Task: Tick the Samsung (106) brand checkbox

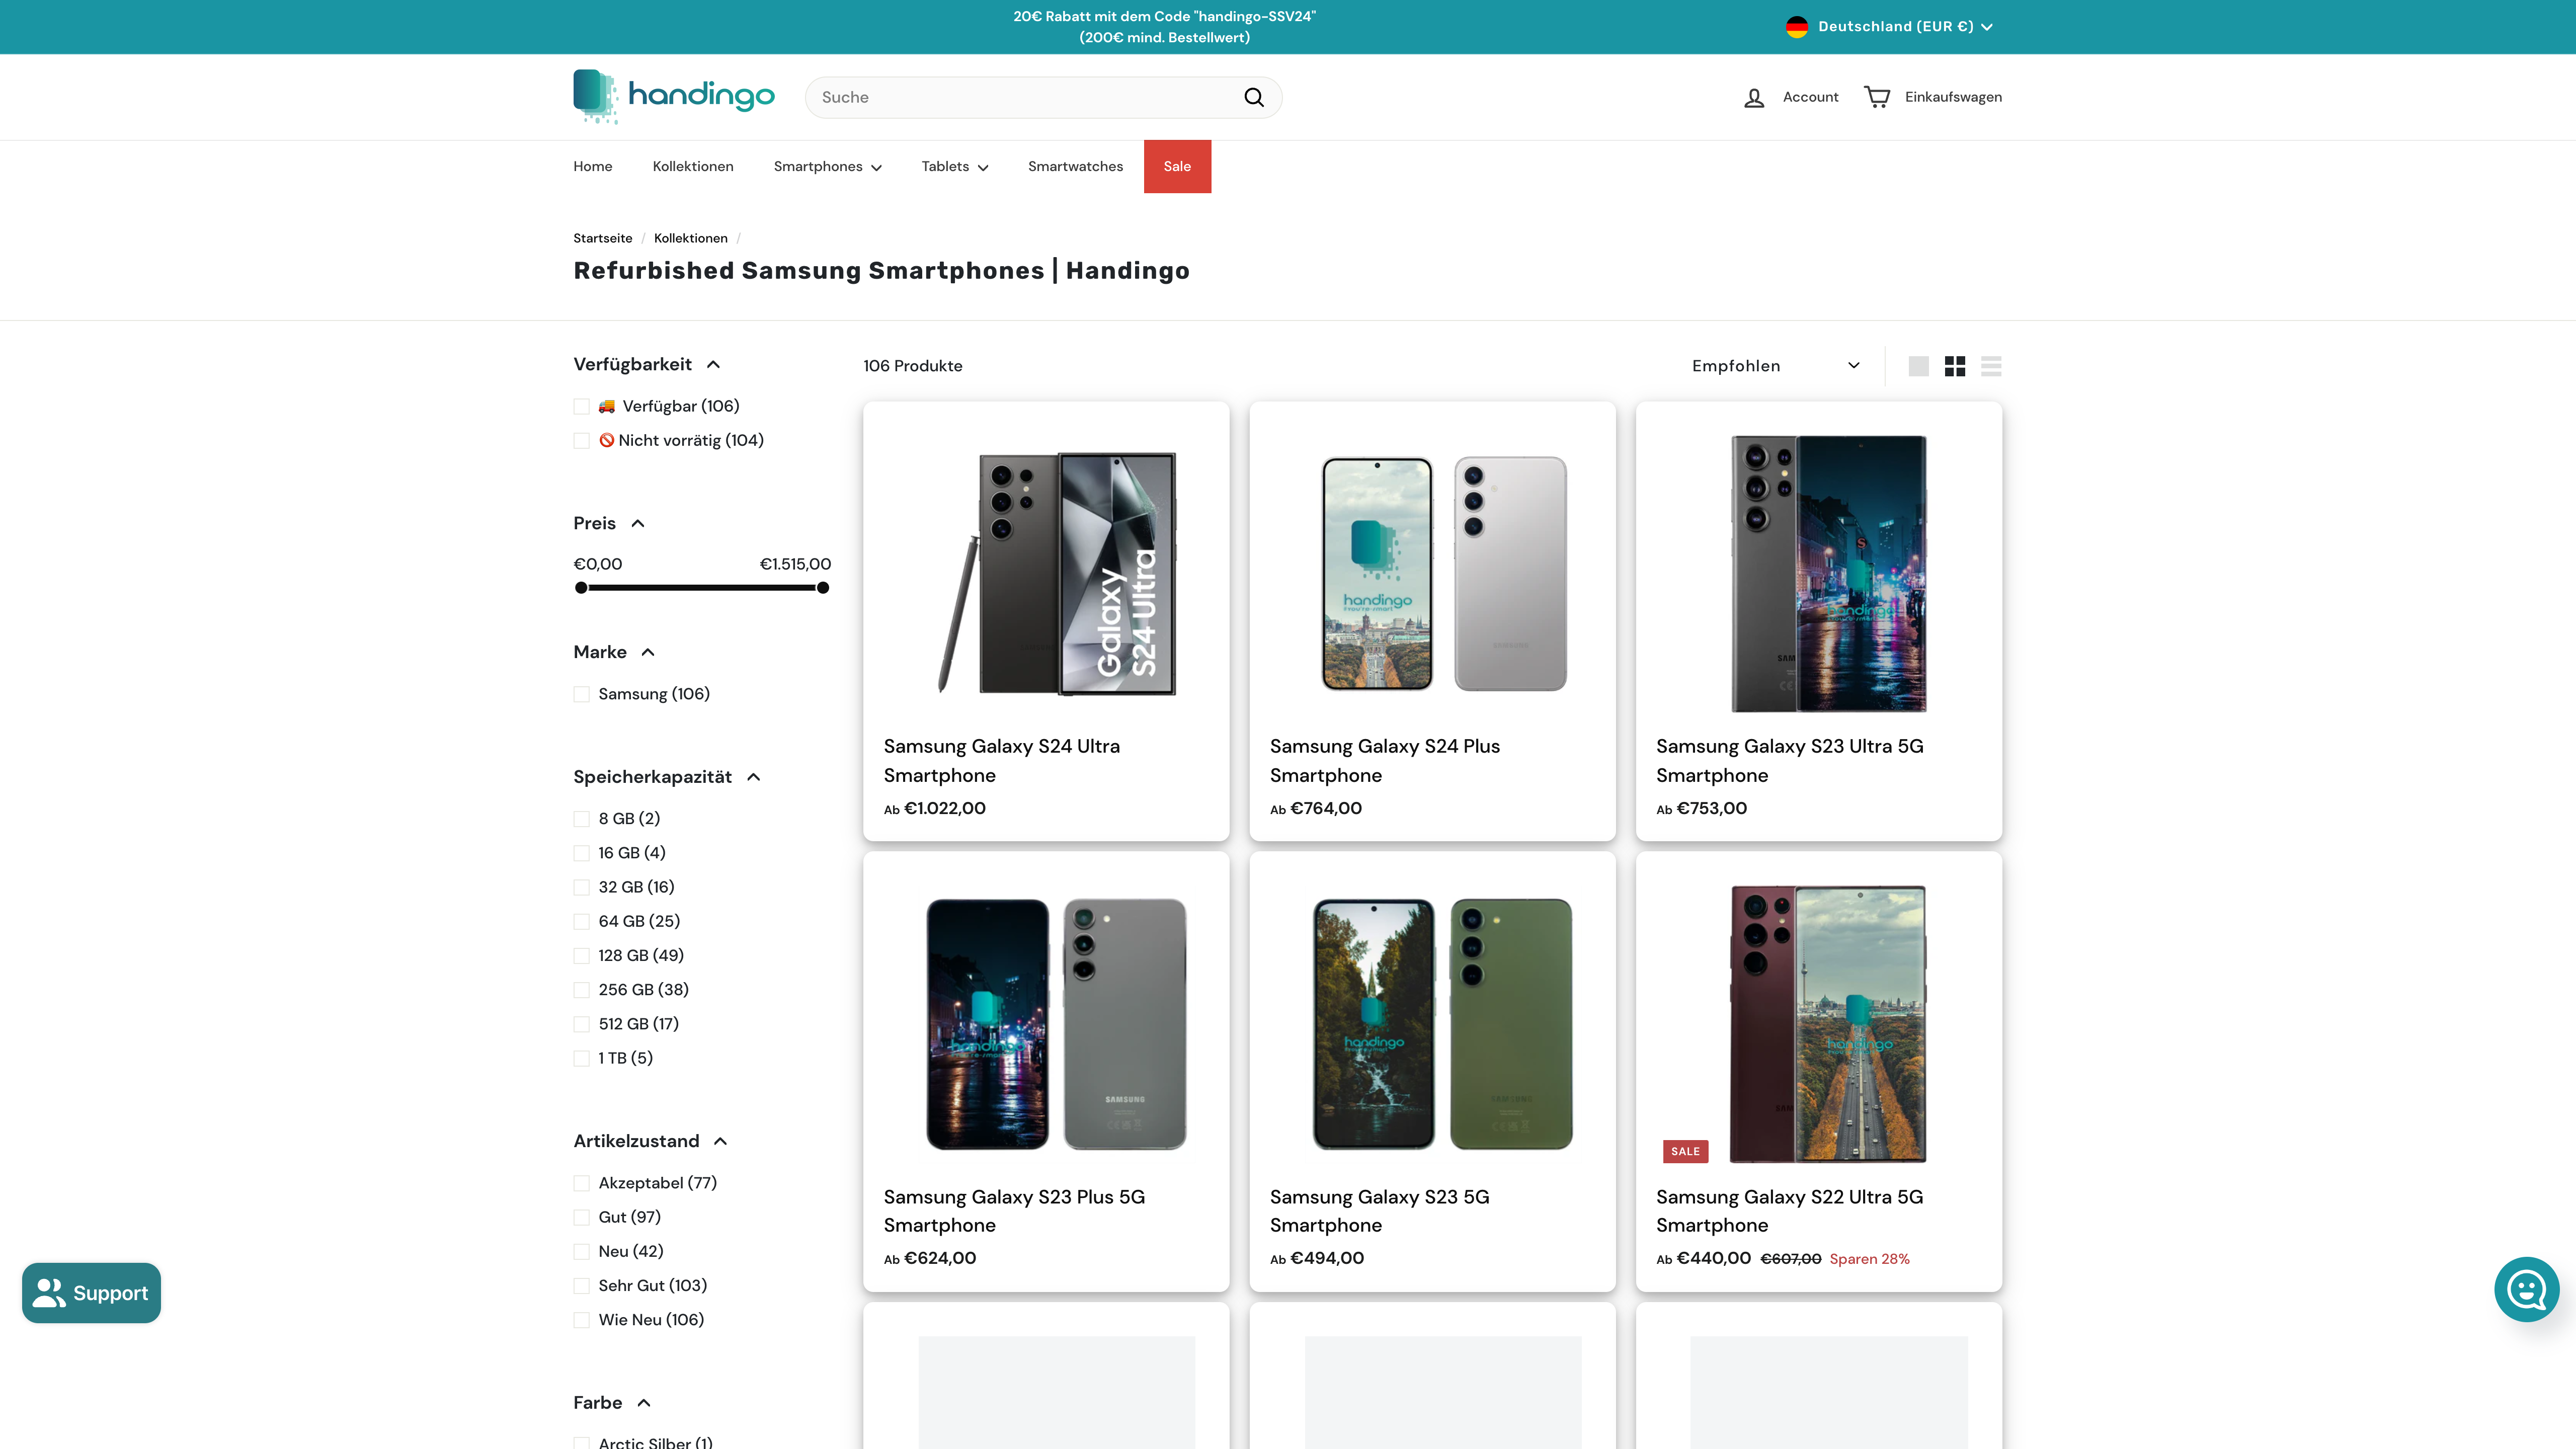Action: pos(581,694)
